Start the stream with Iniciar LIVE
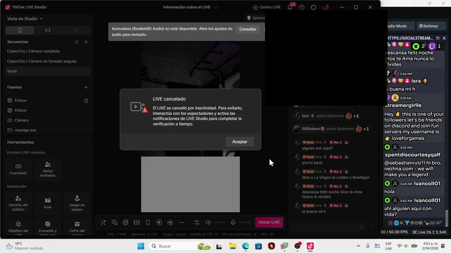This screenshot has width=451, height=253. point(269,222)
